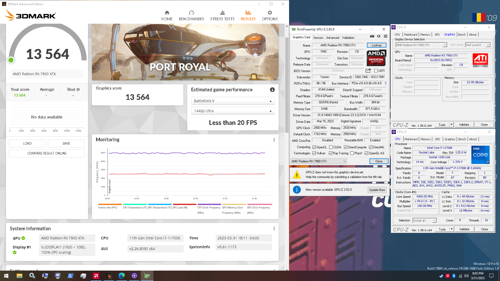
Task: Click the SAVE button in 3DMark
Action: click(66, 143)
